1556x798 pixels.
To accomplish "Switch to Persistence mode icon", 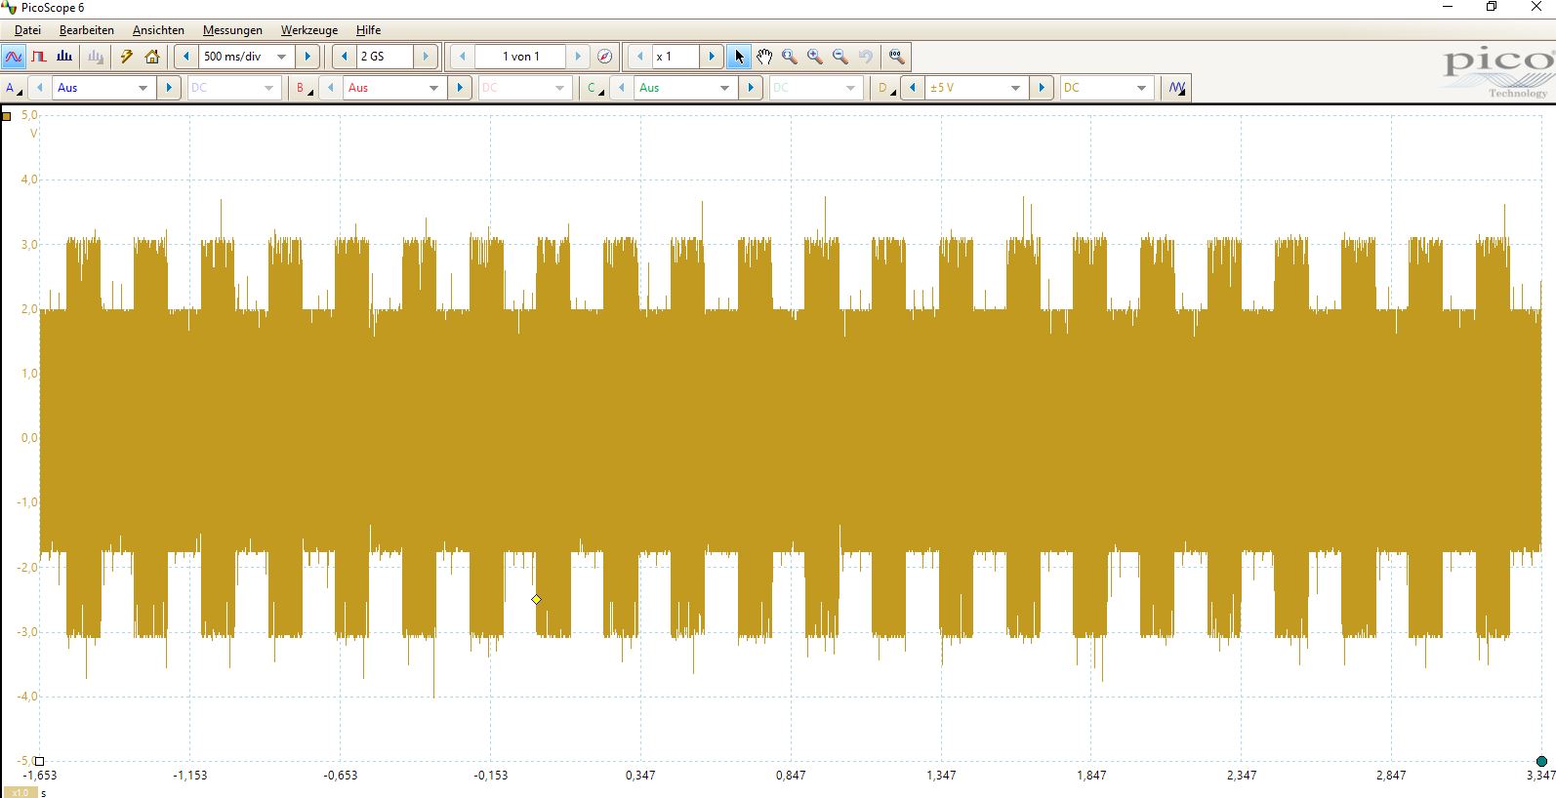I will point(39,57).
